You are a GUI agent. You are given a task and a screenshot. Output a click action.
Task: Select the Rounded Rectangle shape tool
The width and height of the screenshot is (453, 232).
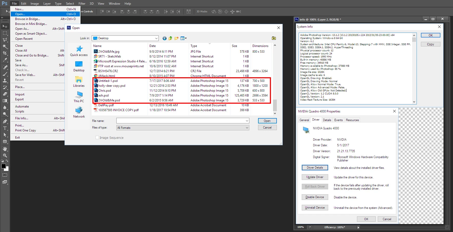(5, 141)
